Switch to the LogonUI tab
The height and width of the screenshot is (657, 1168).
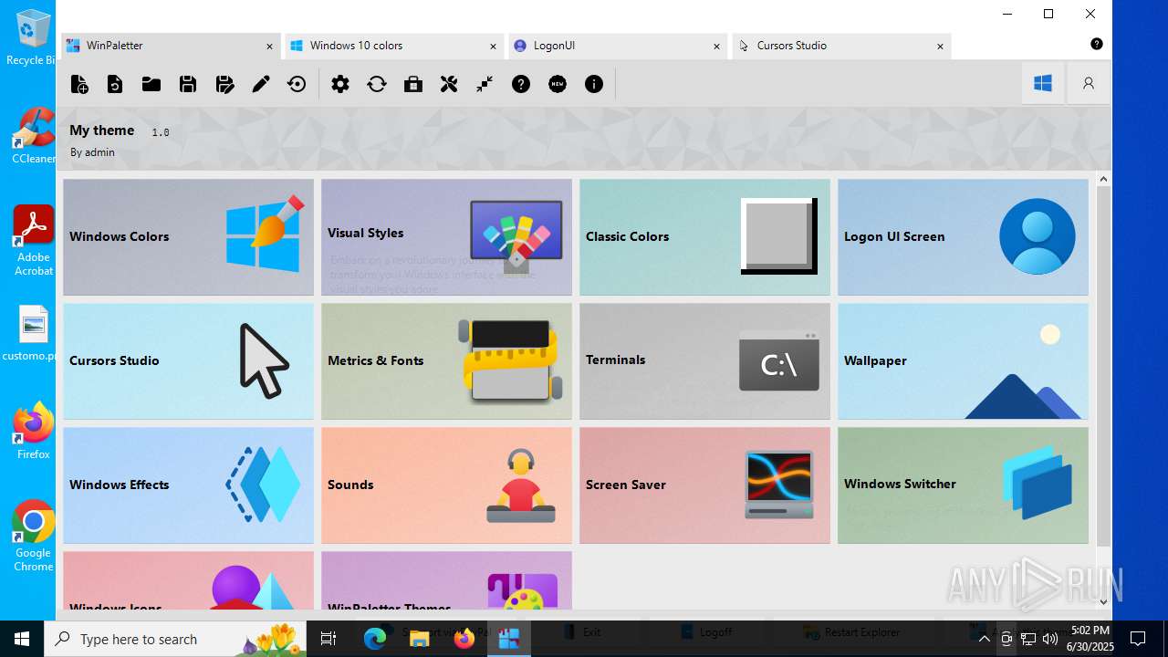tap(618, 46)
